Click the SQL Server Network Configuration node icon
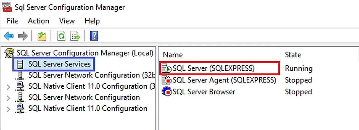Image resolution: width=359 pixels, height=130 pixels. 20,97
